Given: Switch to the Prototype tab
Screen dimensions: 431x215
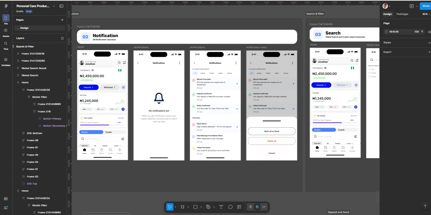Looking at the screenshot, I should coord(402,14).
